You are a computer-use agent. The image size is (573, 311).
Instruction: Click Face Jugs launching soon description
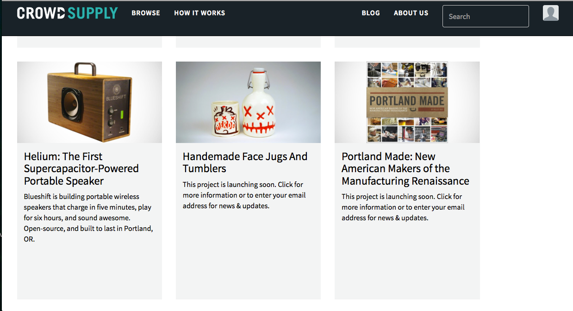[x=244, y=195]
